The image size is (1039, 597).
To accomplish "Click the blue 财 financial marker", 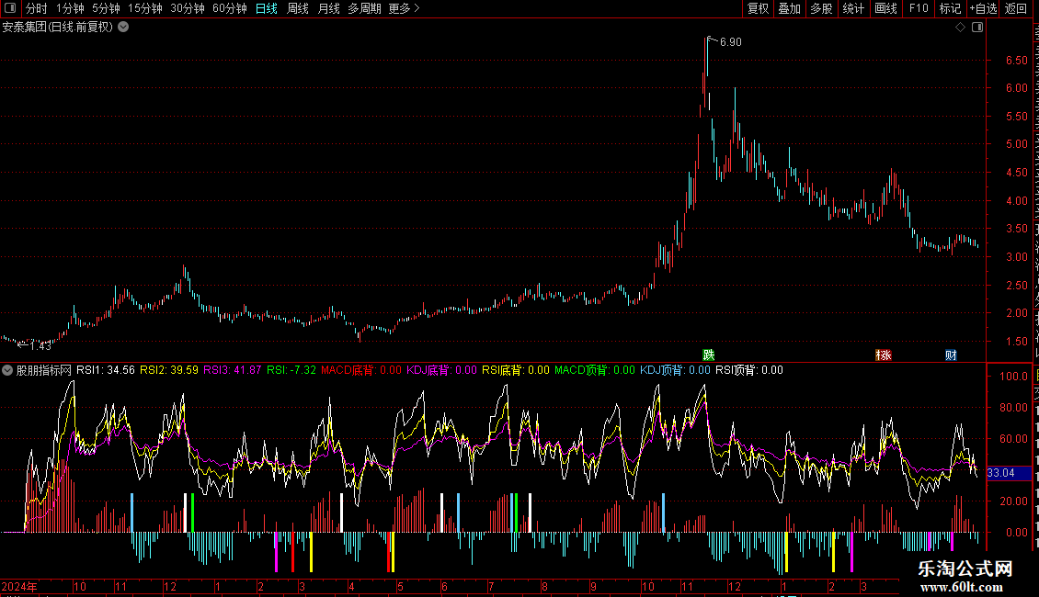I will coord(951,355).
